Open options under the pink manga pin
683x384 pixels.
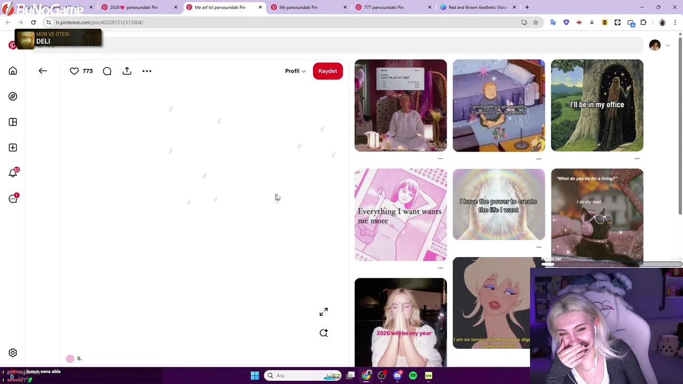(440, 268)
